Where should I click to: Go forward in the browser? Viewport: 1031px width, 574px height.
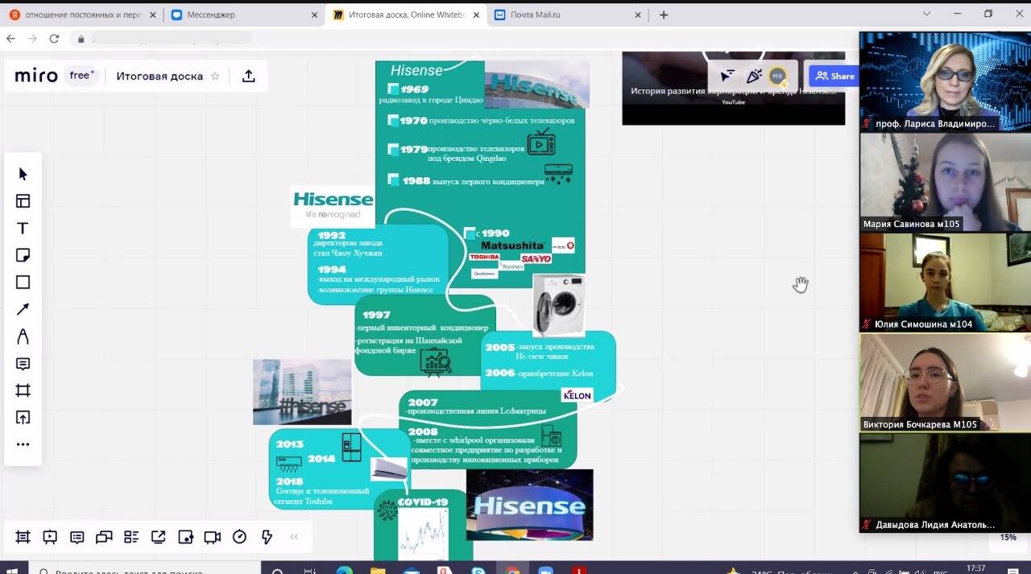pyautogui.click(x=32, y=39)
